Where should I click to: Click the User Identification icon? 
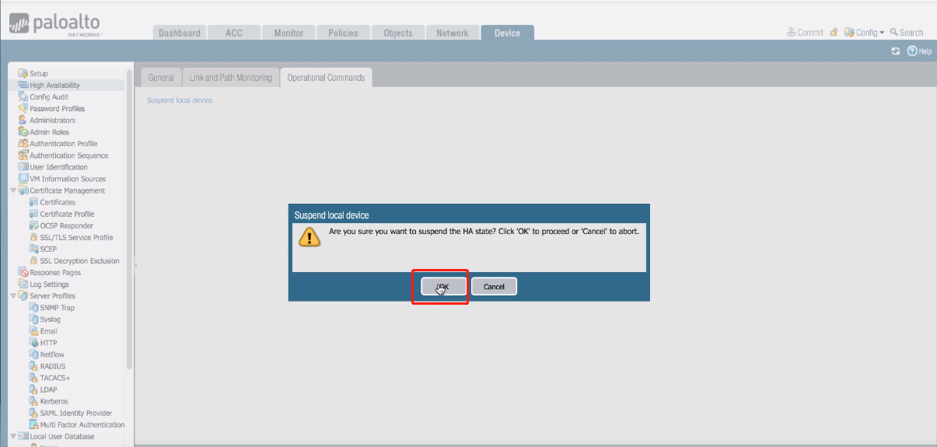[x=23, y=166]
